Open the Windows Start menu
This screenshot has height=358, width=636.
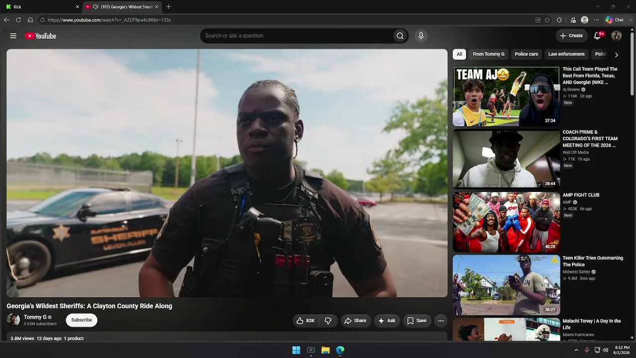click(296, 350)
